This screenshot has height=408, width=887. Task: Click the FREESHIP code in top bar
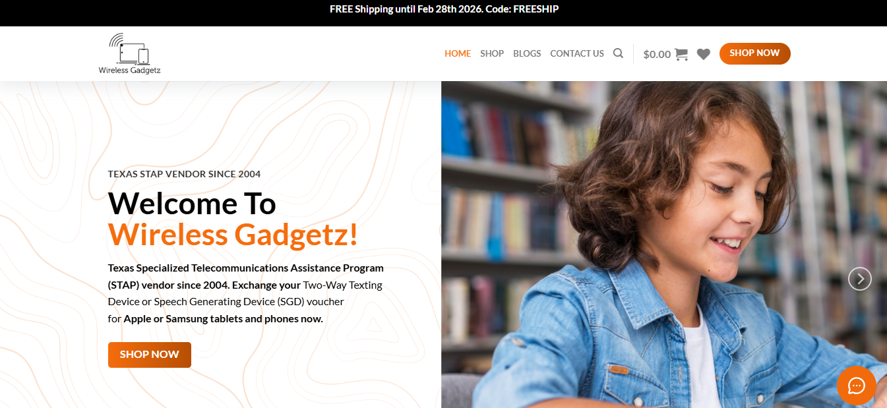click(x=535, y=9)
